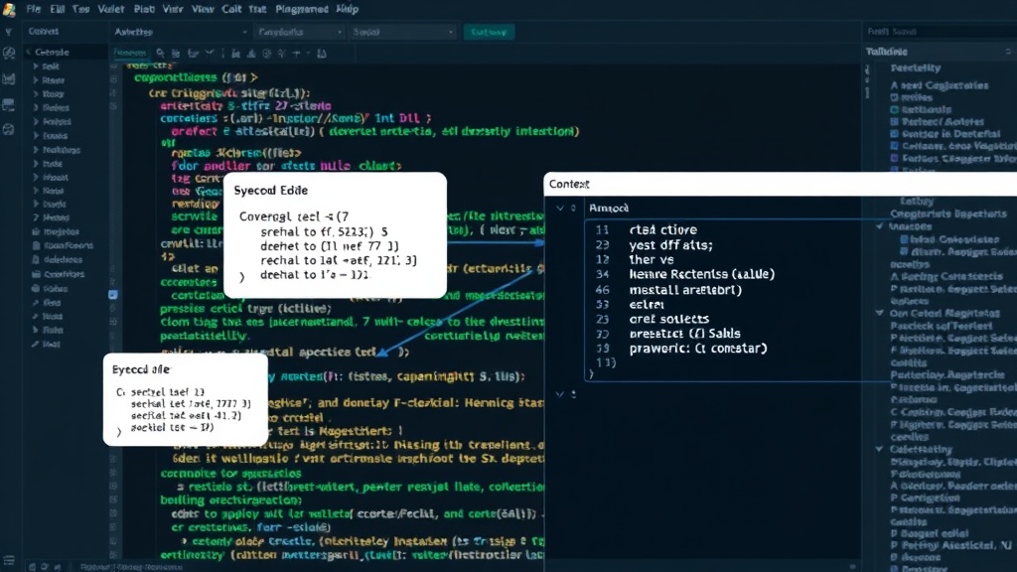Open the 'Cait' menu

click(230, 9)
